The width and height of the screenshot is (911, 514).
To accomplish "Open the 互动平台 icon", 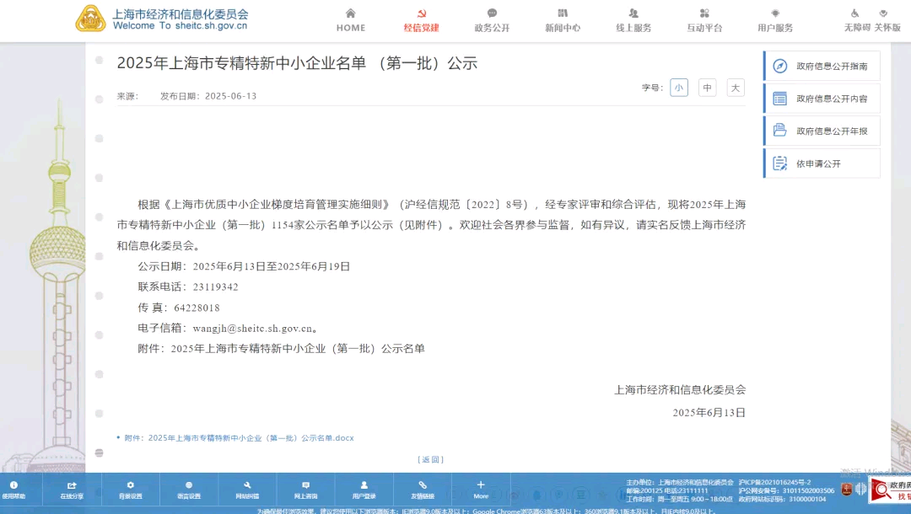I will tap(704, 13).
